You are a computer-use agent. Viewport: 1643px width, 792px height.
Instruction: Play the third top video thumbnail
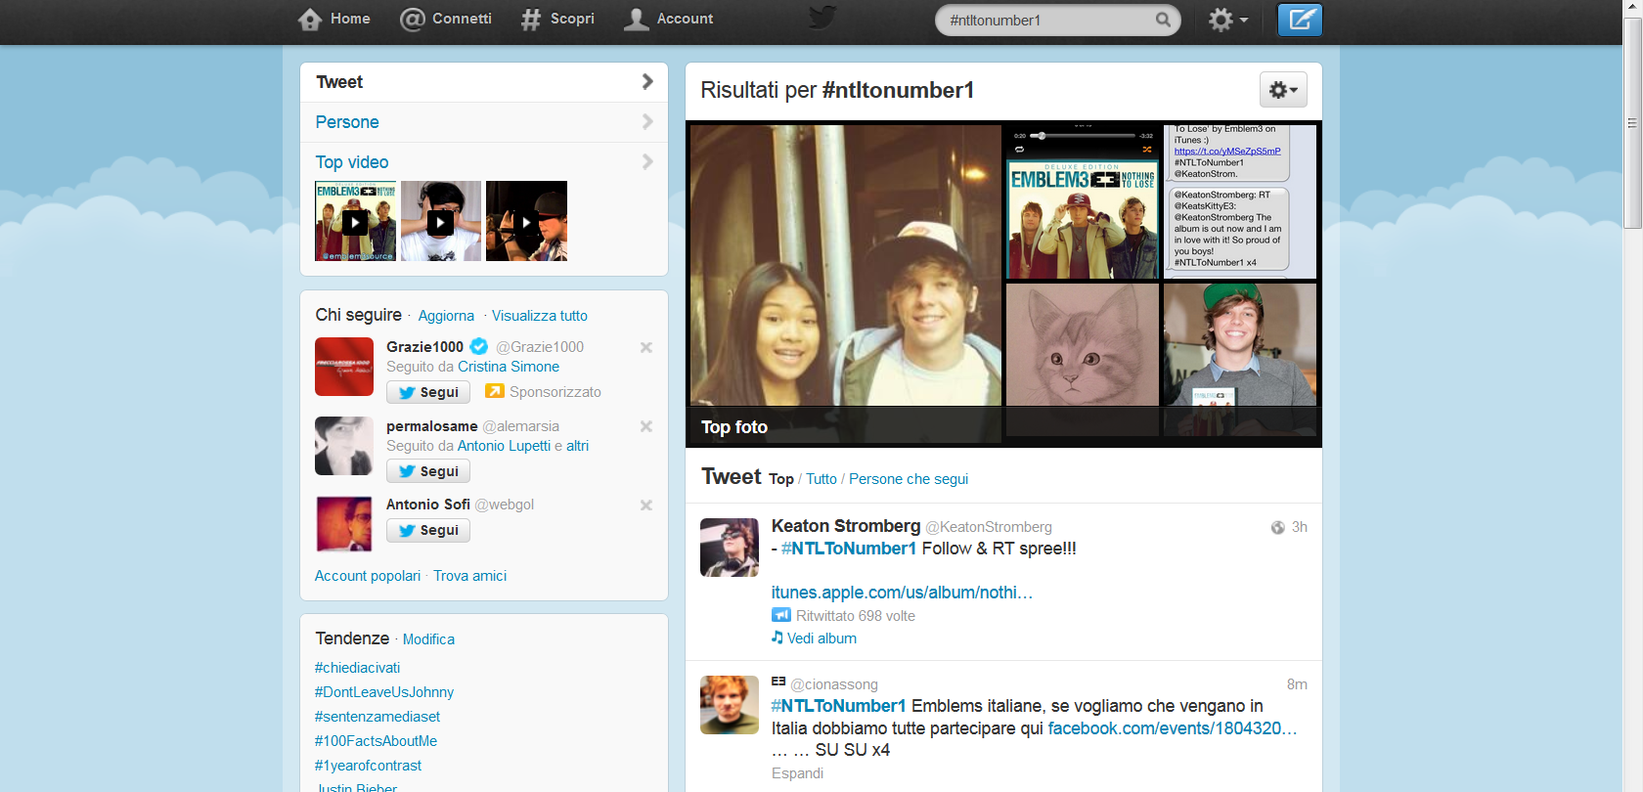coord(526,221)
